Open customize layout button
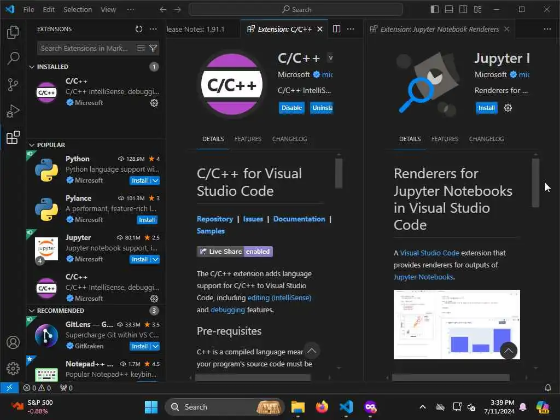 coord(477,10)
